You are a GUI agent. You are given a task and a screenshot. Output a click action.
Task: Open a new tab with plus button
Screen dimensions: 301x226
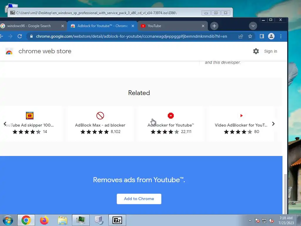coord(214,26)
